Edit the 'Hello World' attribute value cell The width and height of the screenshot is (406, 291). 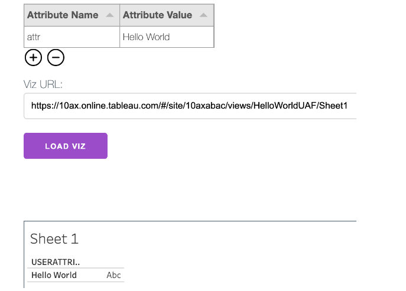click(x=165, y=37)
